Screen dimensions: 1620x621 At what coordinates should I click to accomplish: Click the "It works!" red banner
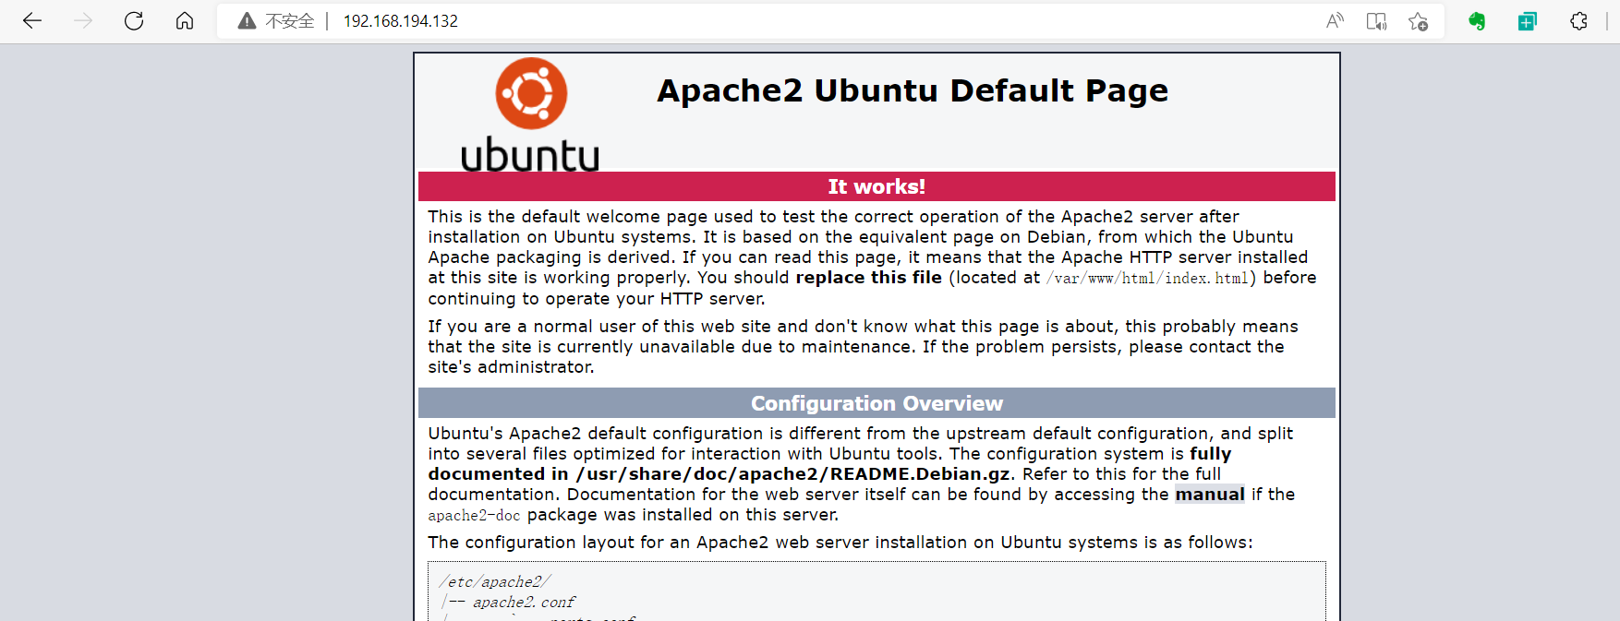pyautogui.click(x=876, y=186)
